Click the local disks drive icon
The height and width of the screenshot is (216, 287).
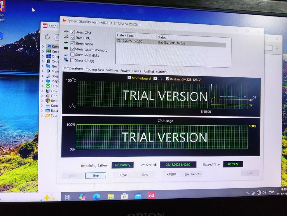pyautogui.click(x=66, y=55)
